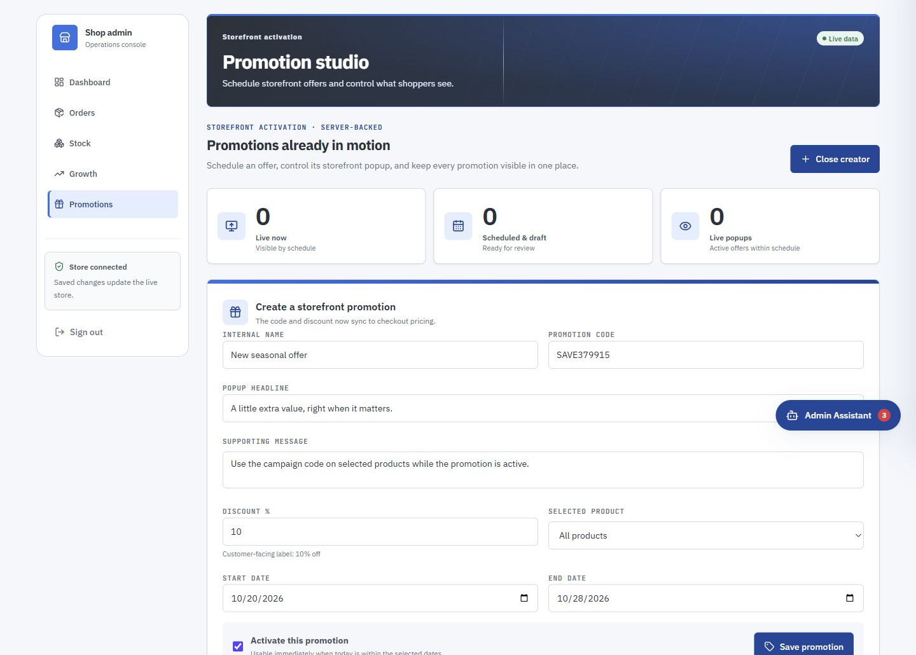Click the End date field value 10/28/2026
Image resolution: width=916 pixels, height=655 pixels.
pos(583,598)
